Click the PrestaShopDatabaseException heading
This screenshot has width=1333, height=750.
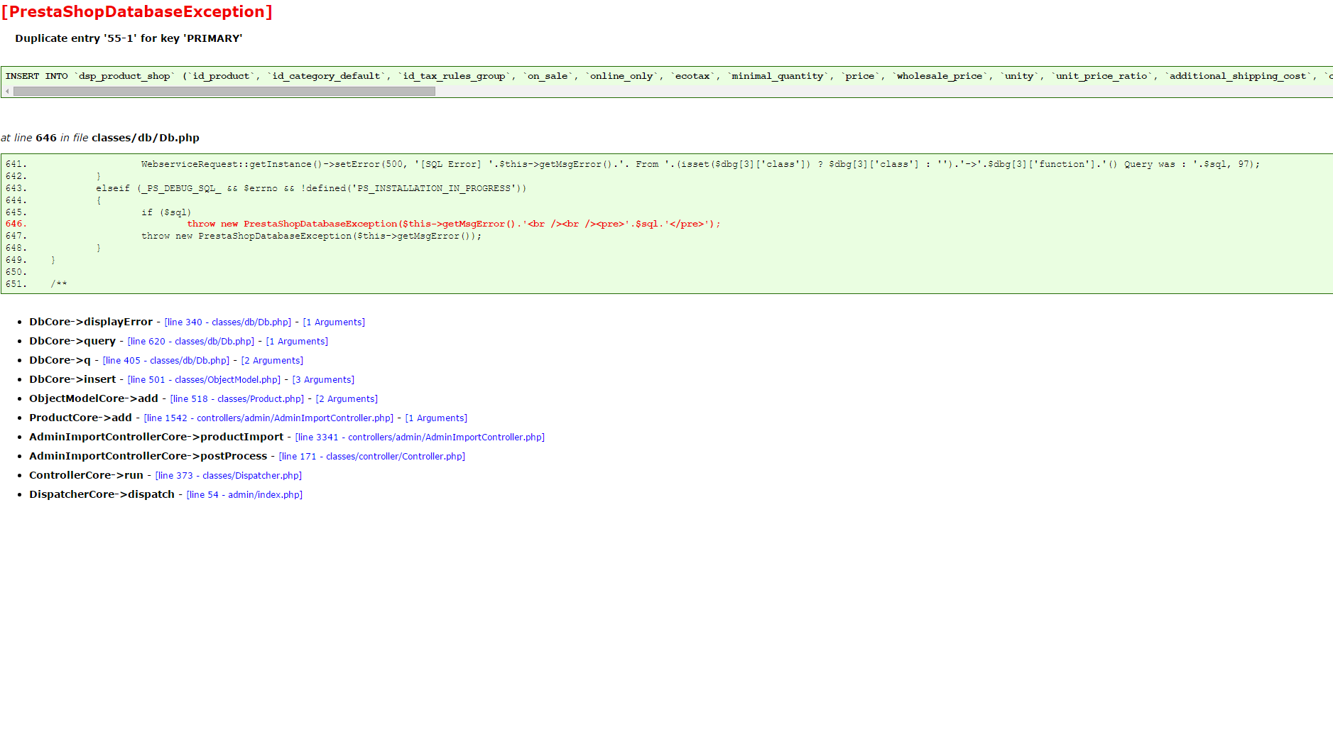click(136, 12)
